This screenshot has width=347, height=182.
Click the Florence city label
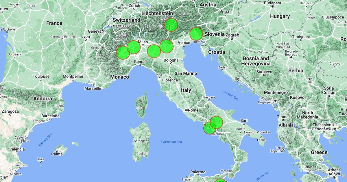pos(170,80)
